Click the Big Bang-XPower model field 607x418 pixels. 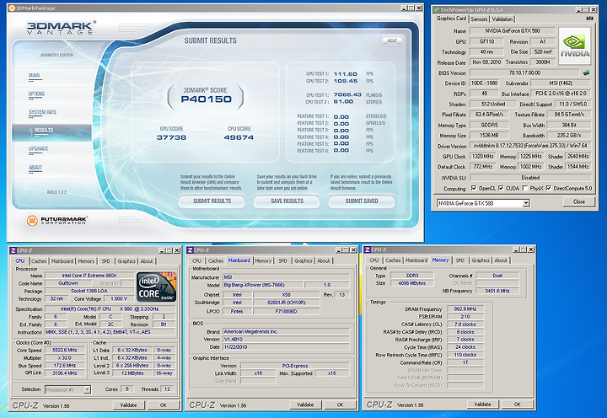click(262, 285)
